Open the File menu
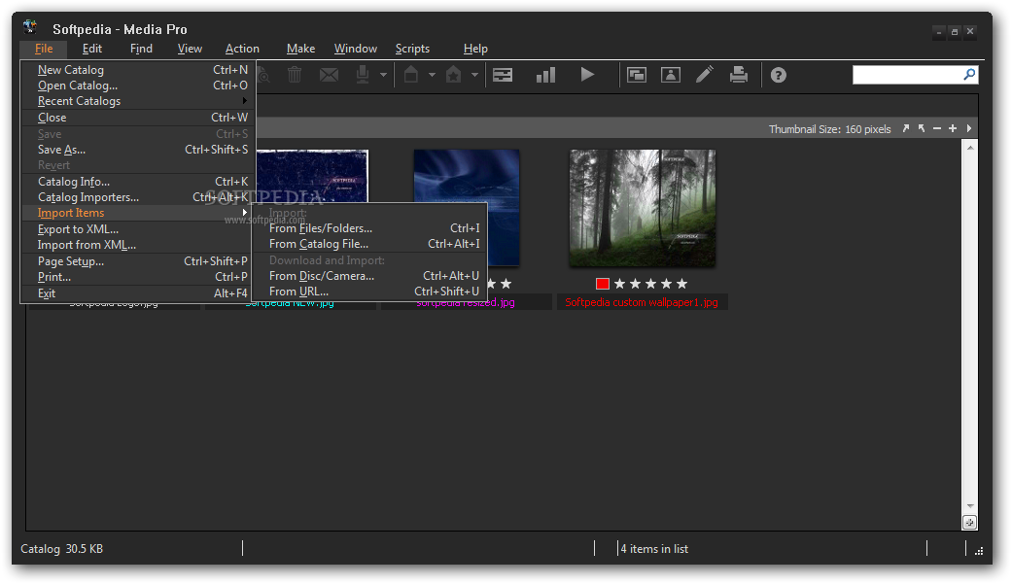Image resolution: width=1012 pixels, height=584 pixels. (44, 49)
